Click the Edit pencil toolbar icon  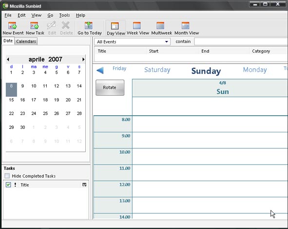(52, 25)
